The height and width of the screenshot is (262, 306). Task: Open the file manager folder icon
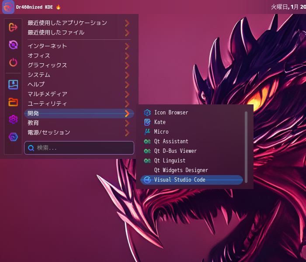click(x=13, y=102)
